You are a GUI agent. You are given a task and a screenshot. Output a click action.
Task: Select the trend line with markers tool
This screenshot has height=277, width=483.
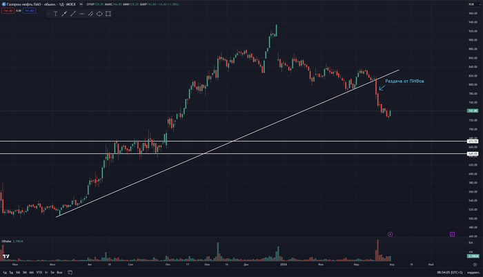pyautogui.click(x=64, y=14)
